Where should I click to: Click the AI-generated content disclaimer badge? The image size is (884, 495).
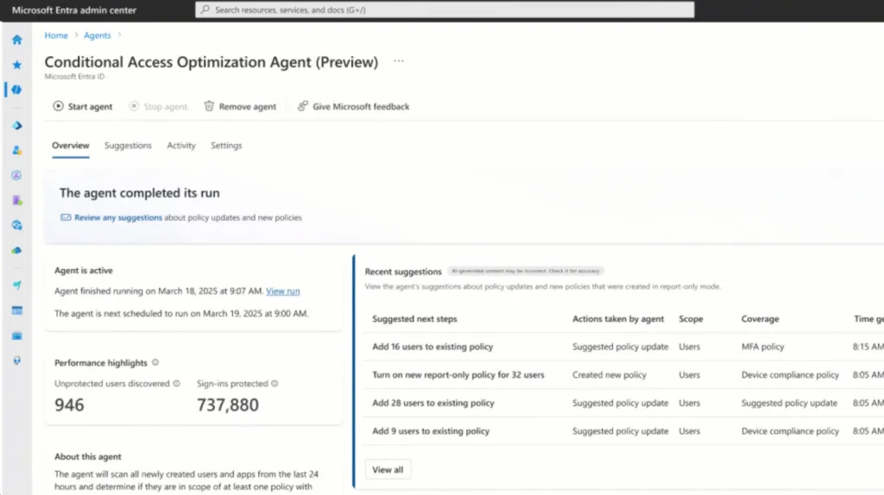pyautogui.click(x=526, y=271)
